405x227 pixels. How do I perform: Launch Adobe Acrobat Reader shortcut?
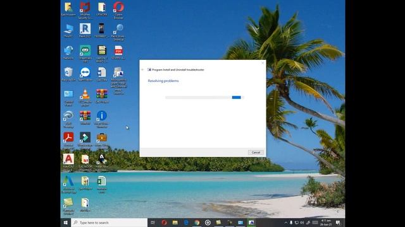click(x=68, y=141)
